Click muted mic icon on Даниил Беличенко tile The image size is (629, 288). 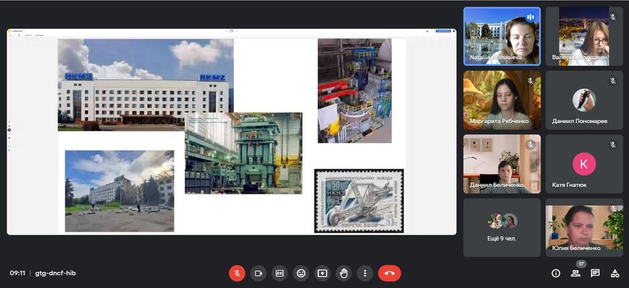point(531,144)
